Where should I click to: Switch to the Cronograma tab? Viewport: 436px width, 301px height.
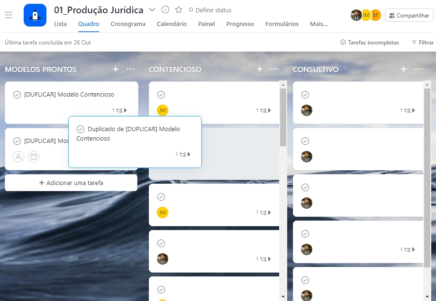coord(128,24)
